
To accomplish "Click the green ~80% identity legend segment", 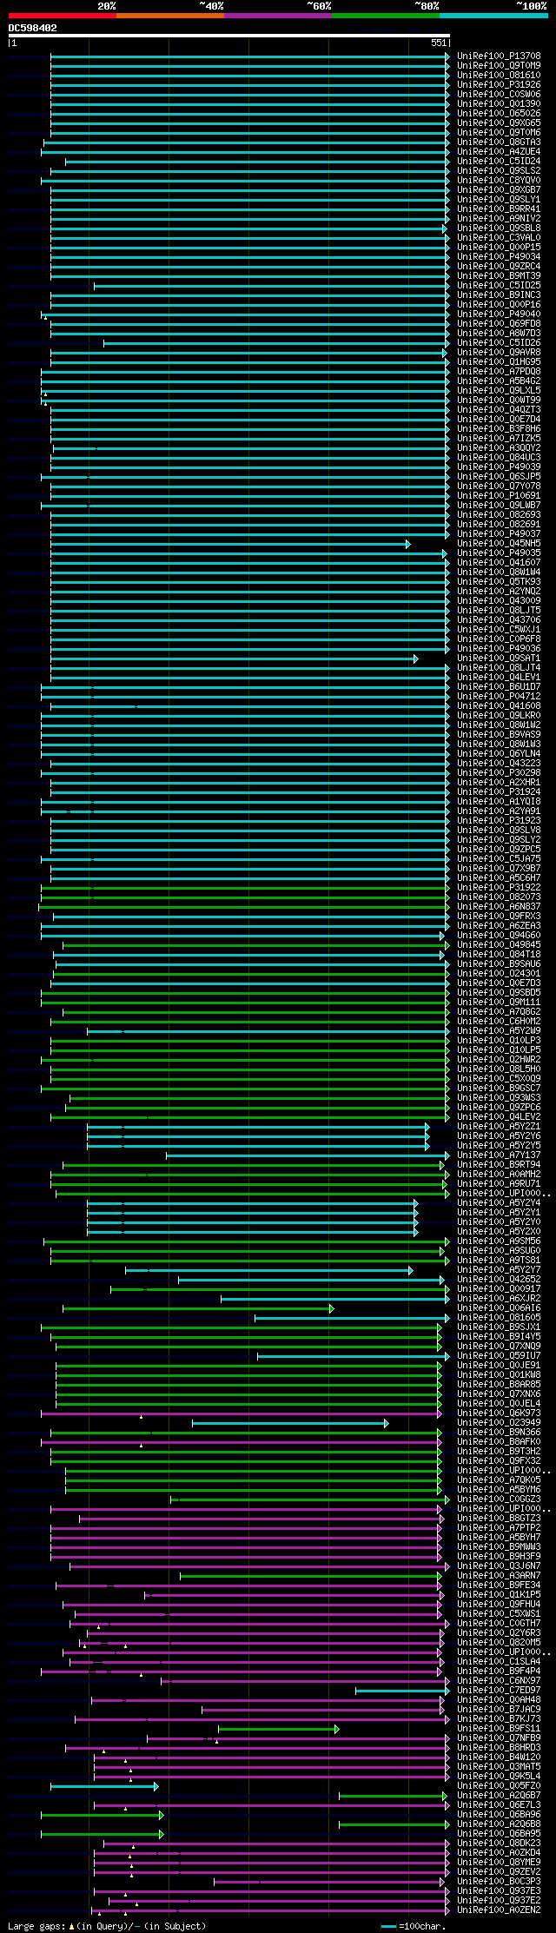I will point(386,16).
